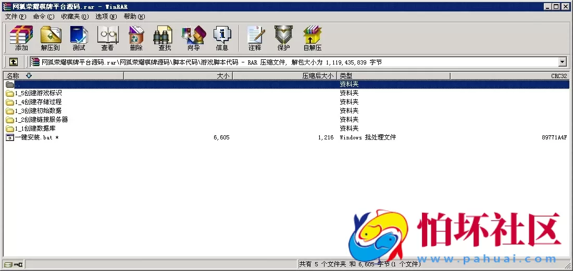Select the 一键安装.bat * file name
Image resolution: width=573 pixels, height=271 pixels.
tap(37, 137)
